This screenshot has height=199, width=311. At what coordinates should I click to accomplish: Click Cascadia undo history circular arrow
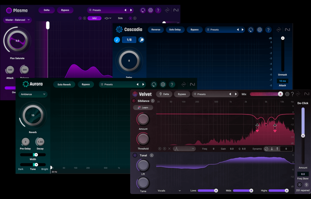coord(251,30)
